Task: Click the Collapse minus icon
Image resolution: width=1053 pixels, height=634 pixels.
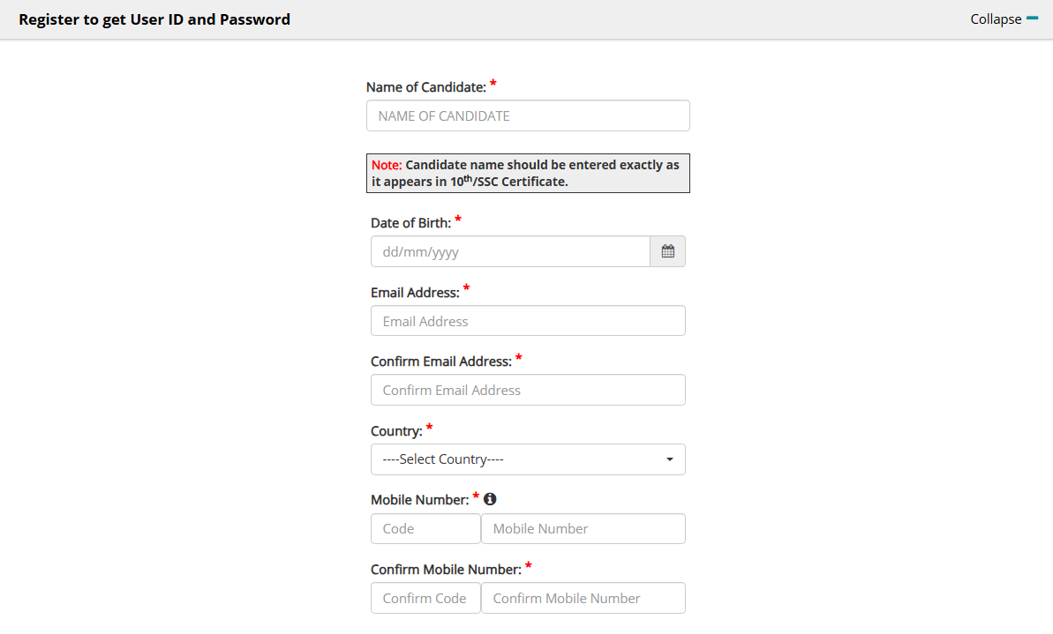Action: [1032, 19]
